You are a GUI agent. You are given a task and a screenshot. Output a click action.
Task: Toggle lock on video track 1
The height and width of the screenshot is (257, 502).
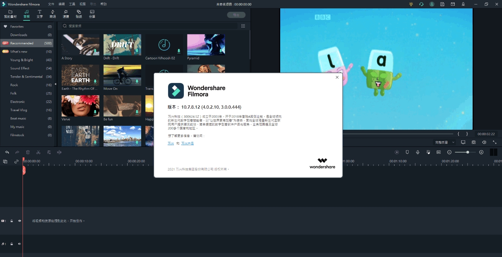pyautogui.click(x=11, y=221)
